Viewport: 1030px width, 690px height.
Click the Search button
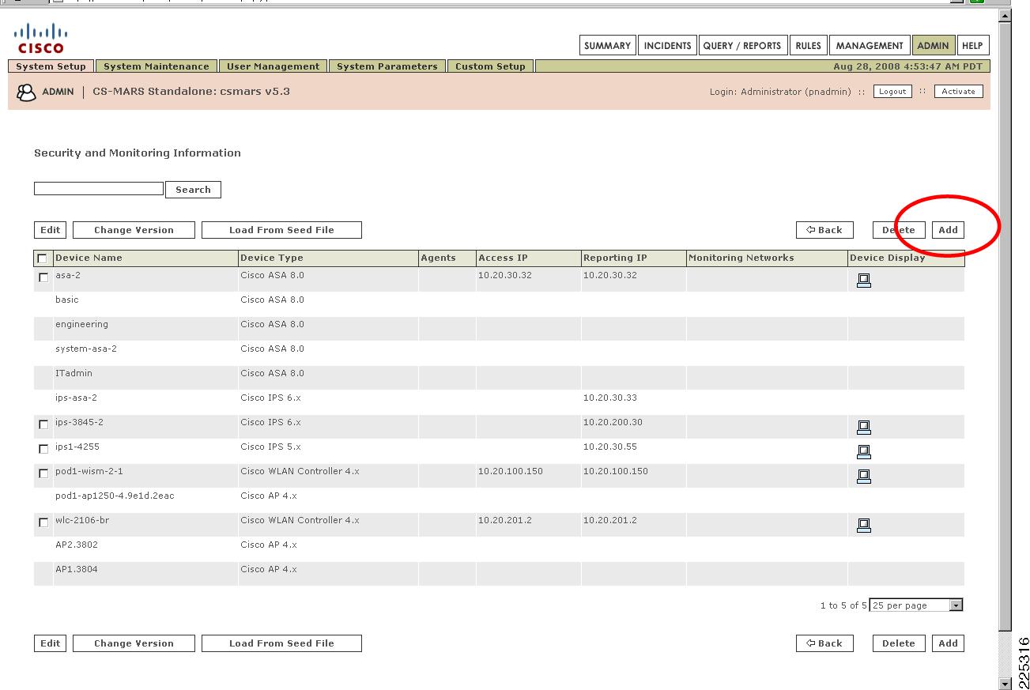coord(193,190)
